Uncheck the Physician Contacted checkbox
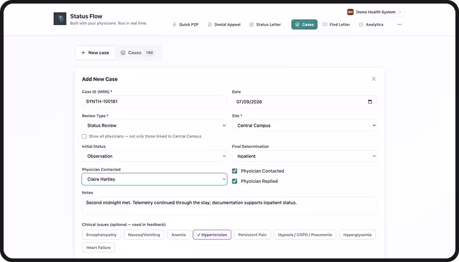459x262 pixels. click(234, 171)
